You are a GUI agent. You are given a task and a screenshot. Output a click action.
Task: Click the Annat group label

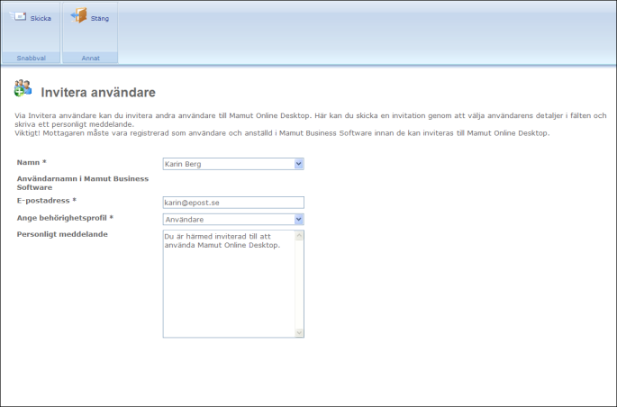pos(90,58)
